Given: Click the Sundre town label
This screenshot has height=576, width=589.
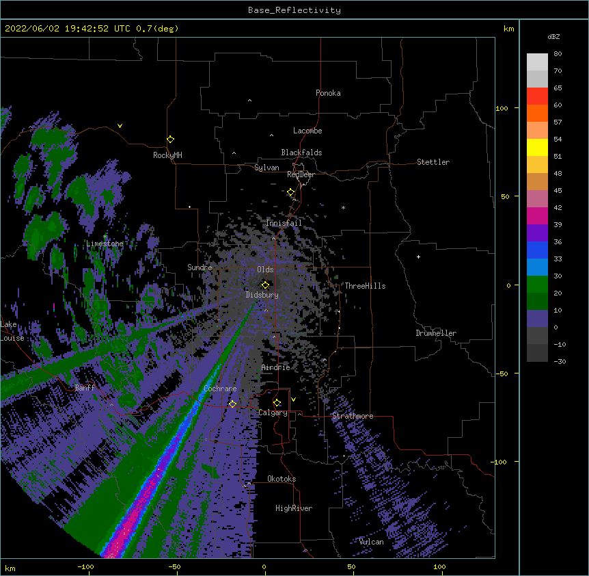Looking at the screenshot, I should pyautogui.click(x=200, y=267).
